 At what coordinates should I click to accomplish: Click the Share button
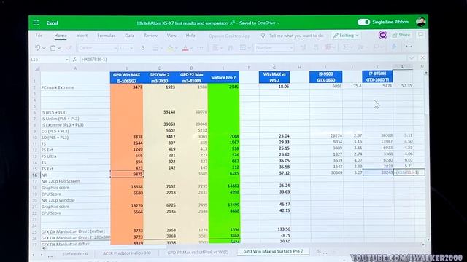point(401,35)
